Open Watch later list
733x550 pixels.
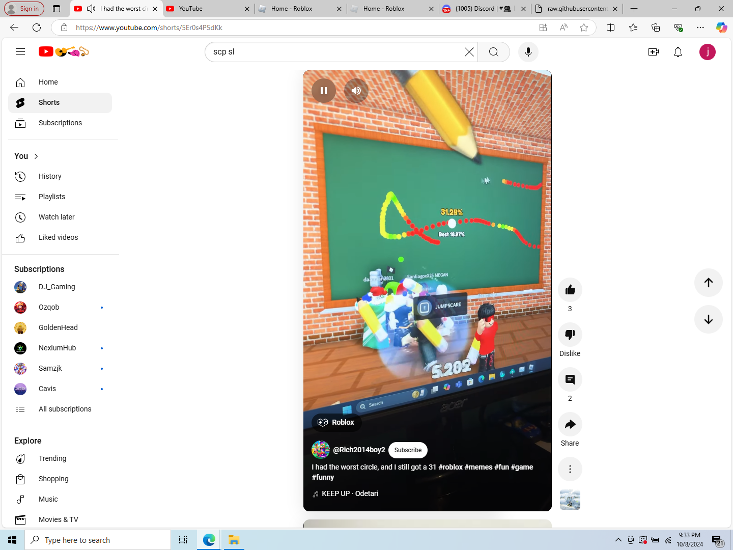coord(60,217)
